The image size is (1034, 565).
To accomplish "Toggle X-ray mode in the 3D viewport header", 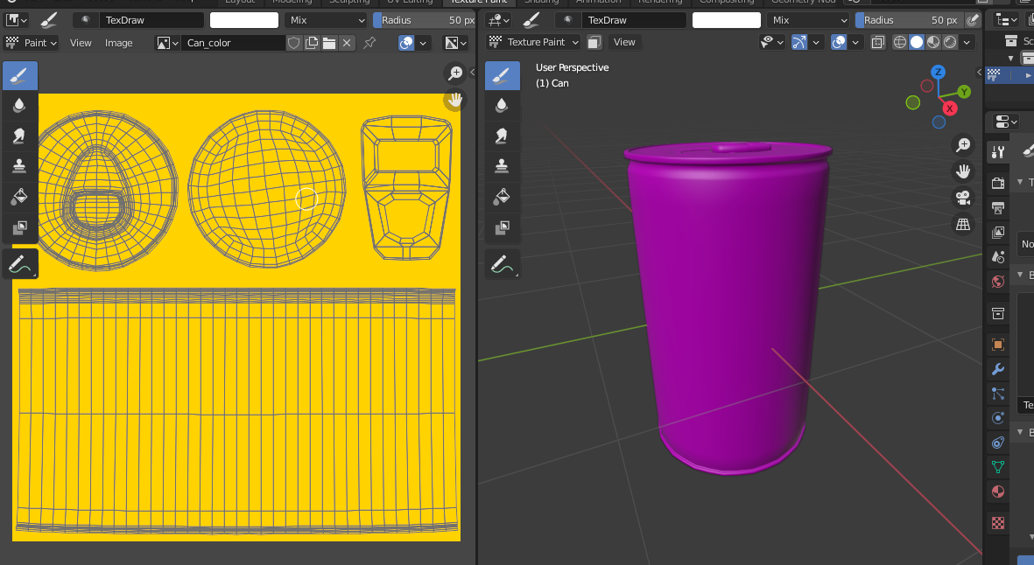I will coord(878,42).
